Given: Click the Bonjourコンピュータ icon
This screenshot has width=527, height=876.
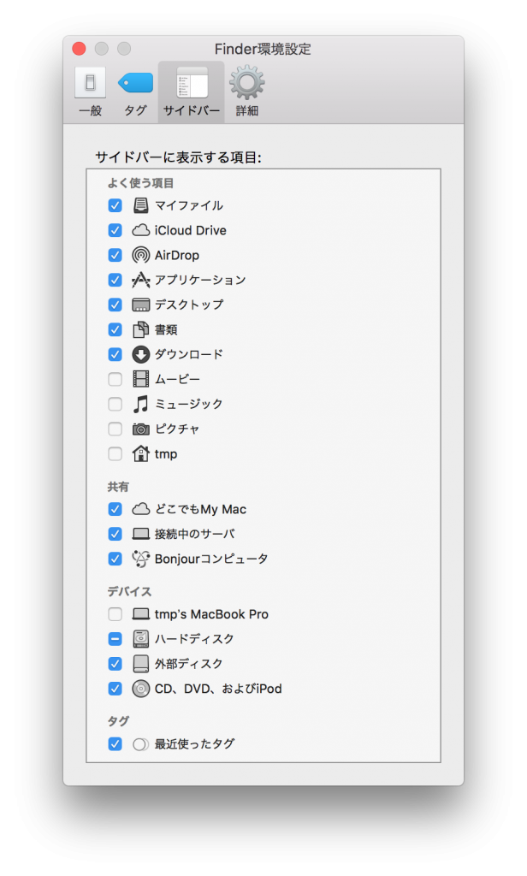Looking at the screenshot, I should tap(141, 559).
